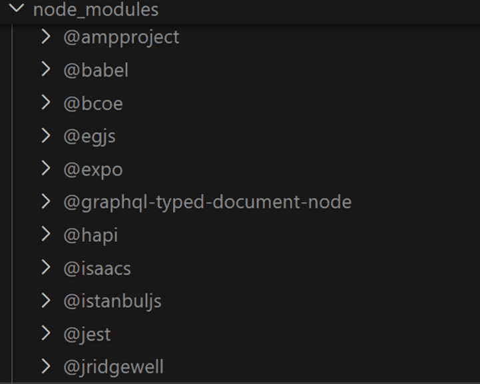Image resolution: width=480 pixels, height=384 pixels.
Task: Expand the @hapi folder chevron
Action: [x=46, y=234]
